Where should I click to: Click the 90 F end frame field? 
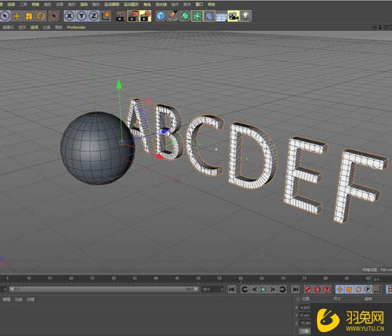point(213,289)
